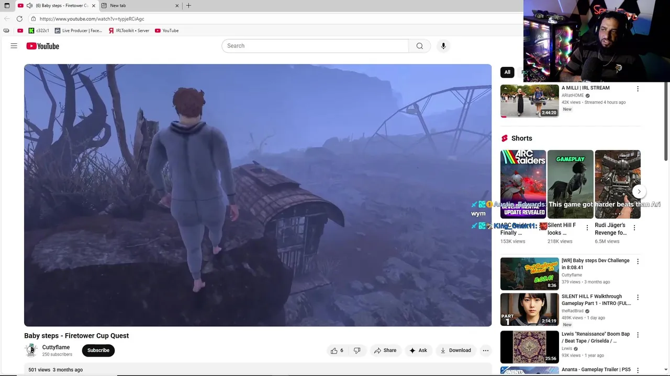
Task: Click the red YouTube favicon bookmark
Action: (20, 31)
